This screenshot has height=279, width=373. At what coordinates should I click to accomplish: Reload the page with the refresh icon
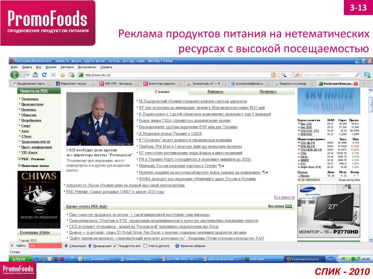coord(44,75)
